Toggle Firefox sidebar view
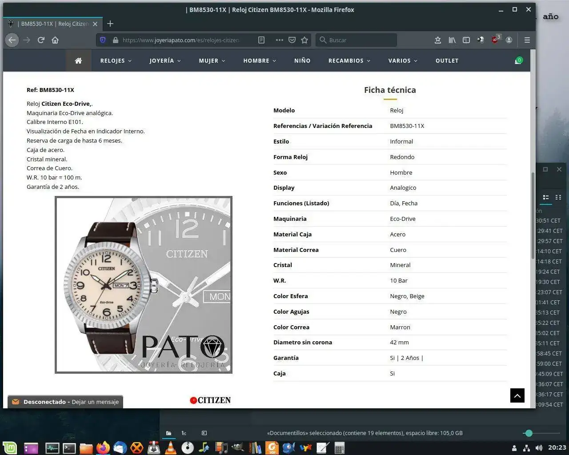569x455 pixels. (x=466, y=40)
